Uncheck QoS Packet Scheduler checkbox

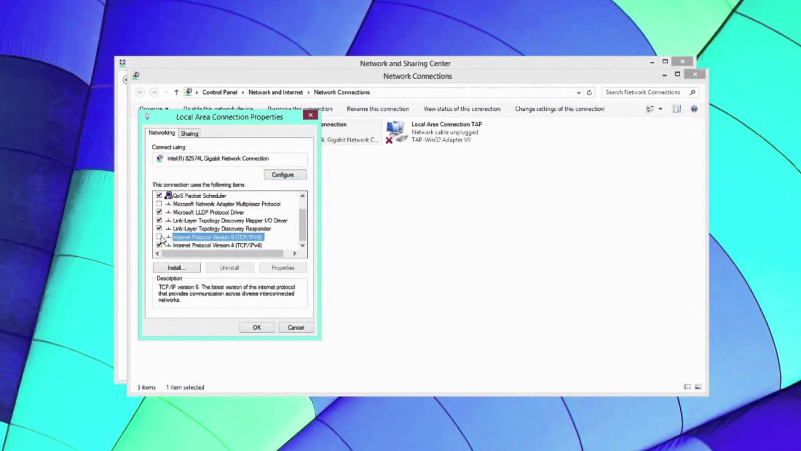pos(159,195)
